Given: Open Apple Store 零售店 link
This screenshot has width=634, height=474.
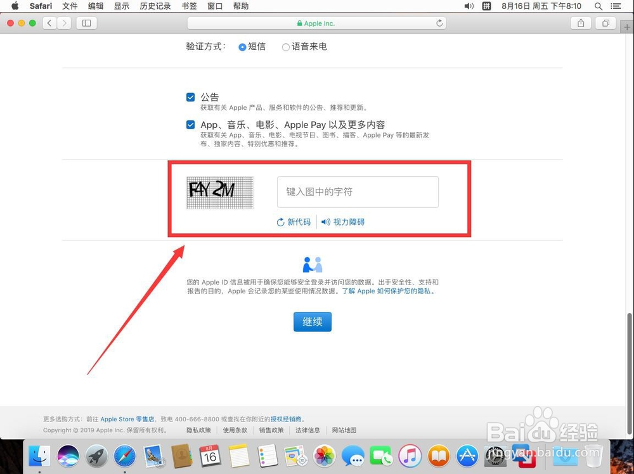Looking at the screenshot, I should pyautogui.click(x=127, y=419).
